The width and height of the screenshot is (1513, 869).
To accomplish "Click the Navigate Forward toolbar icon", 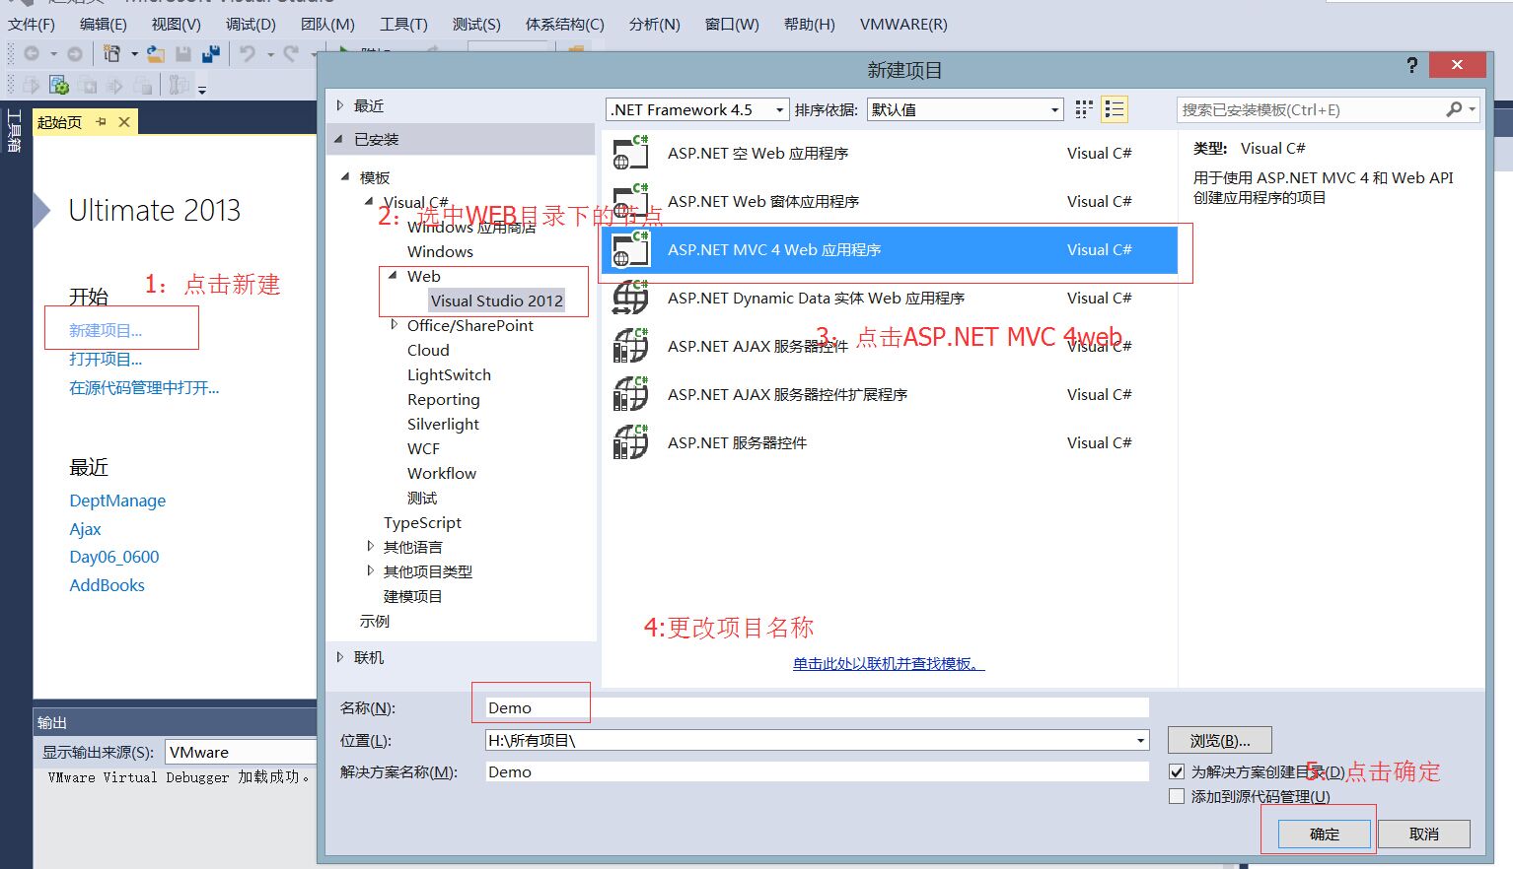I will click(x=74, y=54).
